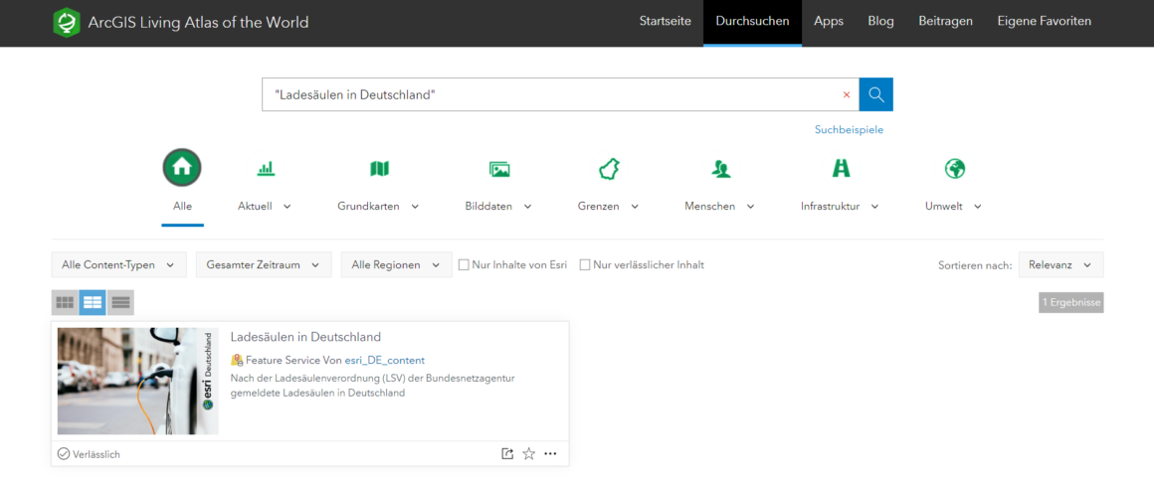Expand the Bilddaten category dropdown
1154x486 pixels.
(527, 207)
